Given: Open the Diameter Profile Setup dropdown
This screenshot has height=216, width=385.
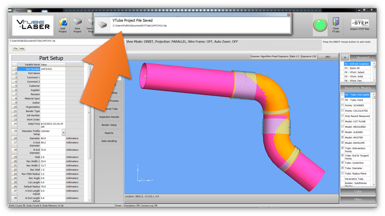Looking at the screenshot, I should click(64, 133).
